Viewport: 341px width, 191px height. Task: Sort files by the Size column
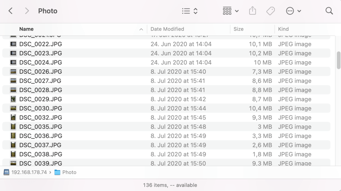click(238, 29)
